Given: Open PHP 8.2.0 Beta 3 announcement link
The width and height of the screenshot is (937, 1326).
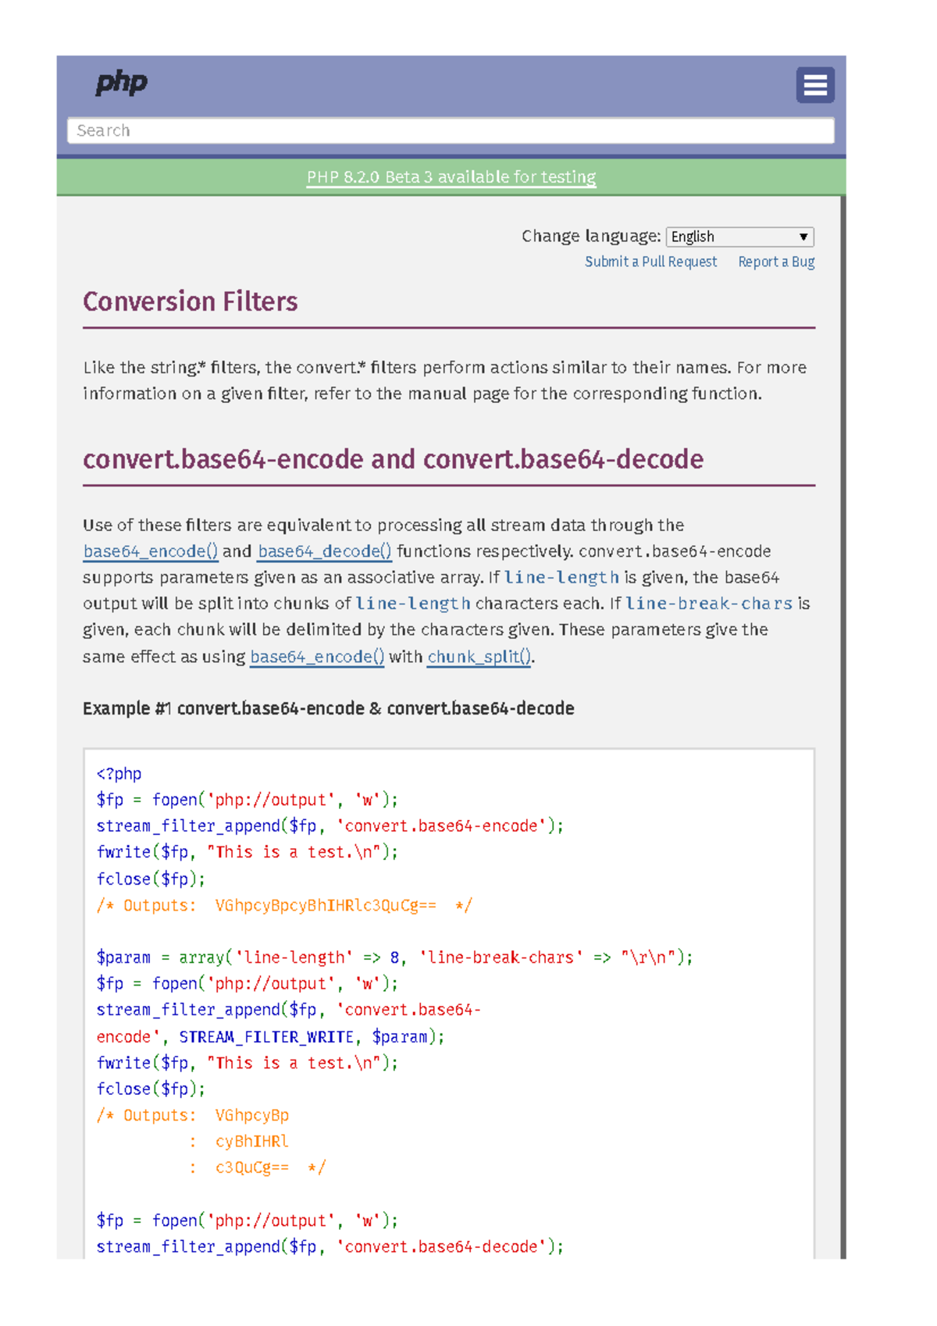Looking at the screenshot, I should (451, 177).
